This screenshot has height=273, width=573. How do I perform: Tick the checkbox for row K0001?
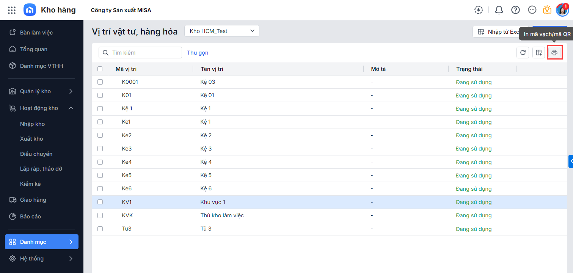tap(100, 82)
